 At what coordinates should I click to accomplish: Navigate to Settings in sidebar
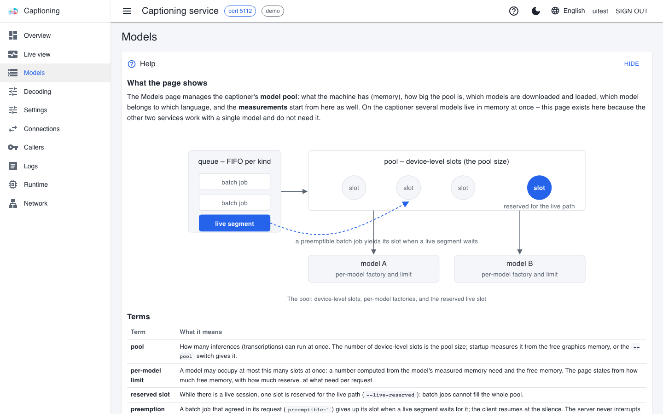[55, 110]
